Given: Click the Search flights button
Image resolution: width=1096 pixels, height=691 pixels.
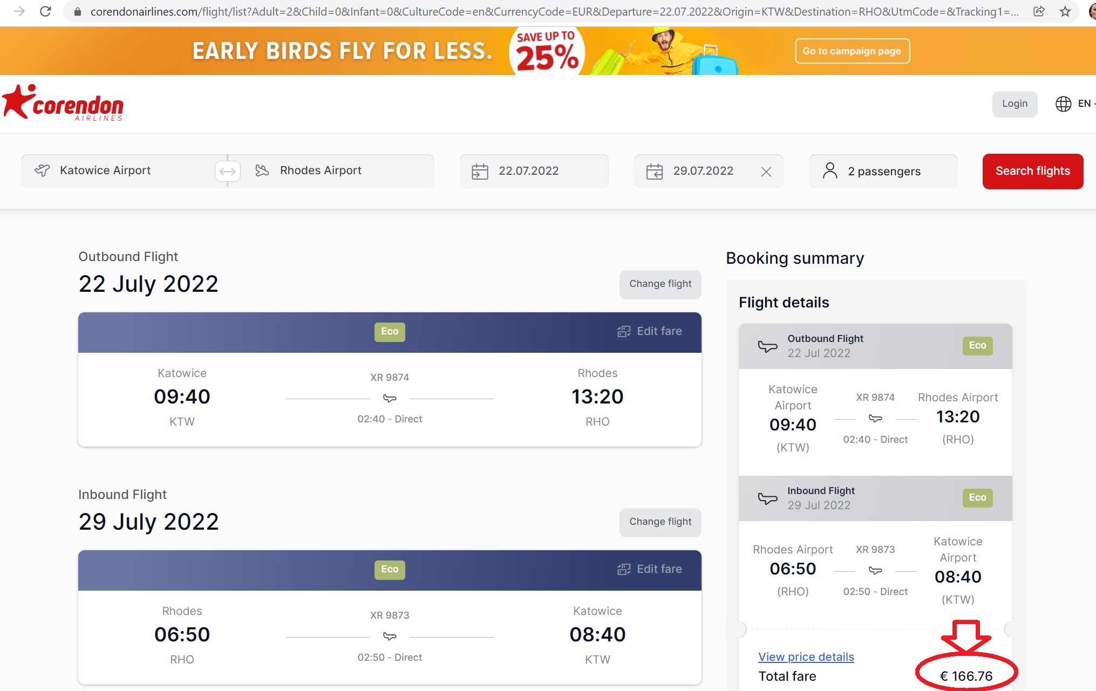Looking at the screenshot, I should pos(1032,171).
